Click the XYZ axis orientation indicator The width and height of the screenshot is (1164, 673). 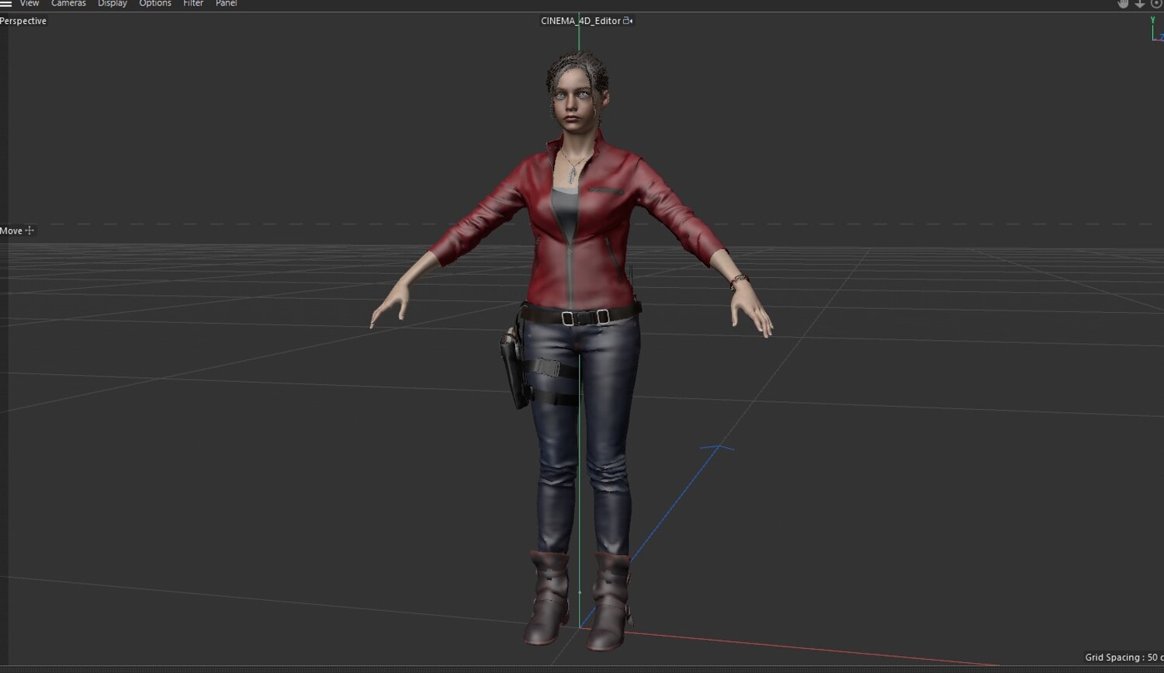click(x=1156, y=29)
